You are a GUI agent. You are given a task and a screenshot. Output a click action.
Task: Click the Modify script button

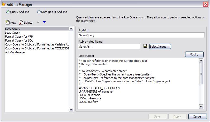pyautogui.click(x=194, y=54)
